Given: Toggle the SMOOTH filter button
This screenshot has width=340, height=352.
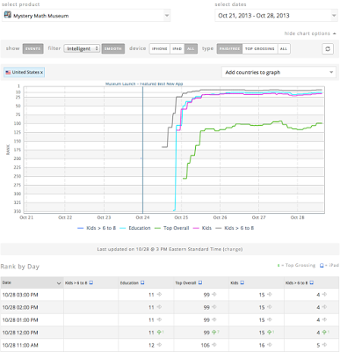Looking at the screenshot, I should click(x=113, y=48).
